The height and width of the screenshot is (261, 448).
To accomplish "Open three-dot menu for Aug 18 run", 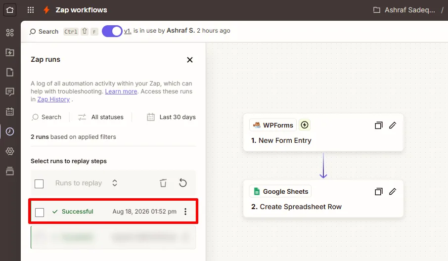I will click(185, 212).
